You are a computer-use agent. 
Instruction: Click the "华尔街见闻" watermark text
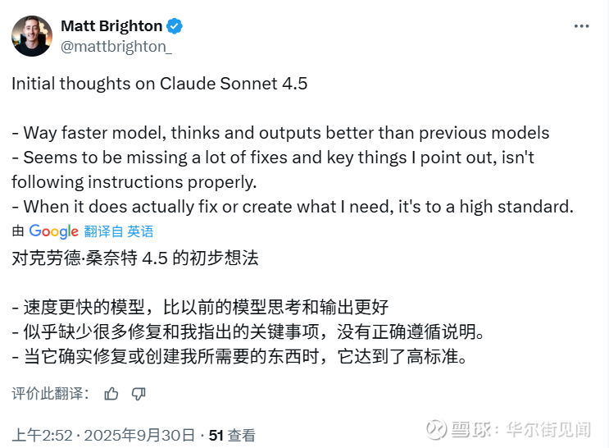coord(548,429)
